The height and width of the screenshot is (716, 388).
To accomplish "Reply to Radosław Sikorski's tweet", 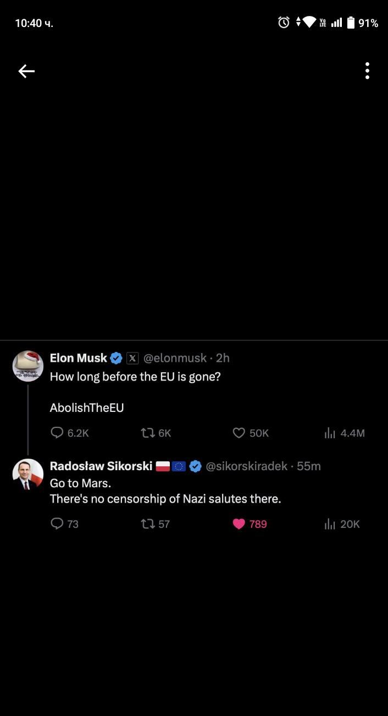I will click(57, 524).
